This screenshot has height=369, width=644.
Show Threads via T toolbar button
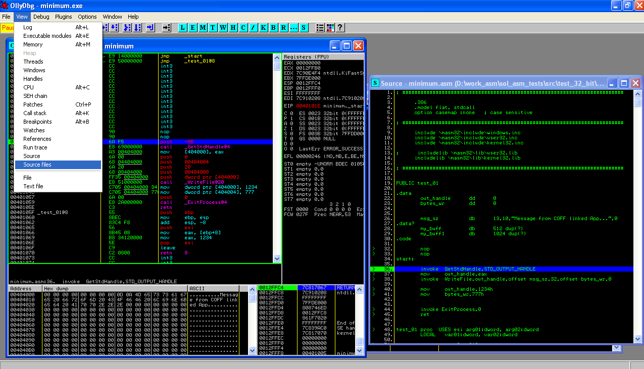point(213,27)
